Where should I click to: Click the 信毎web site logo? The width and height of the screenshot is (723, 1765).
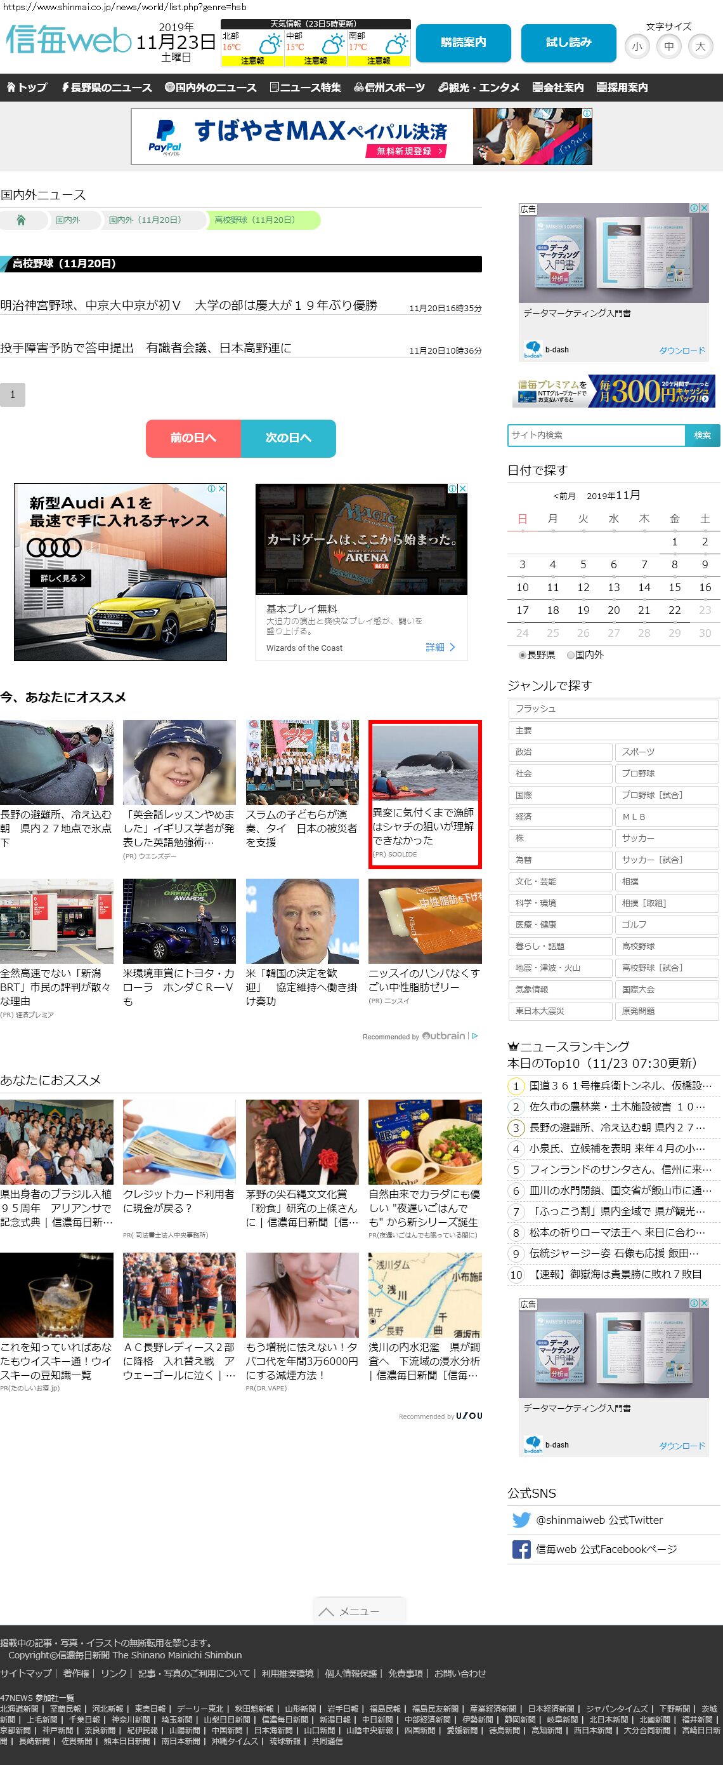tap(68, 41)
